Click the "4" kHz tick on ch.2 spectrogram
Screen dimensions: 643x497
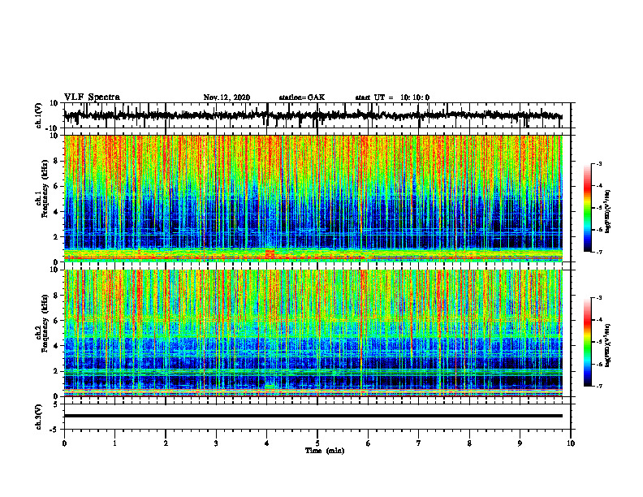56,346
